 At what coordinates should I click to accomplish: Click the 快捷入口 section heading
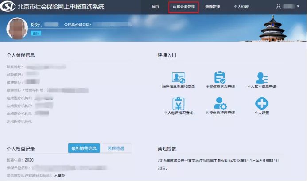167,56
